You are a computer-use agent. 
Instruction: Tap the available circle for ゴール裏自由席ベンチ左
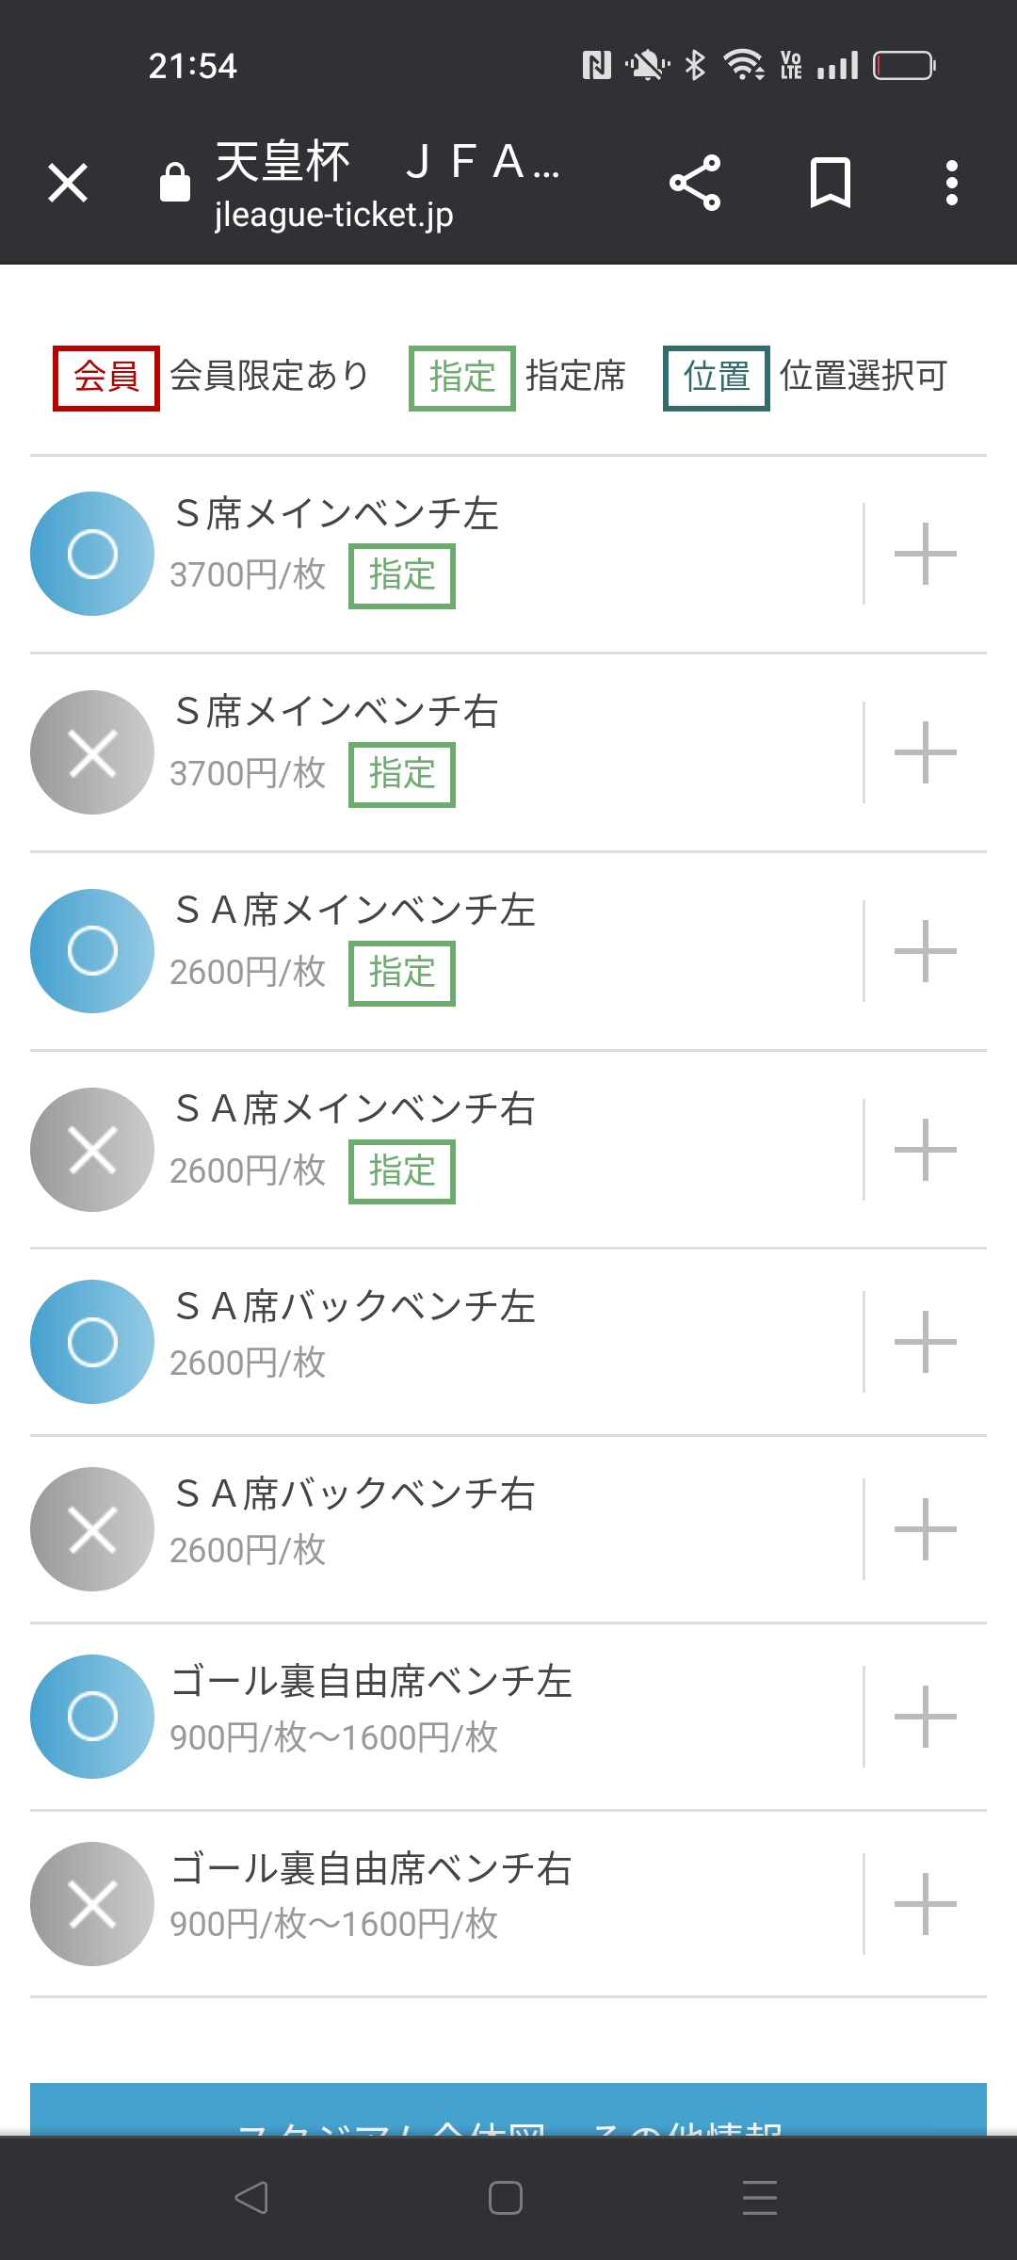point(92,1717)
